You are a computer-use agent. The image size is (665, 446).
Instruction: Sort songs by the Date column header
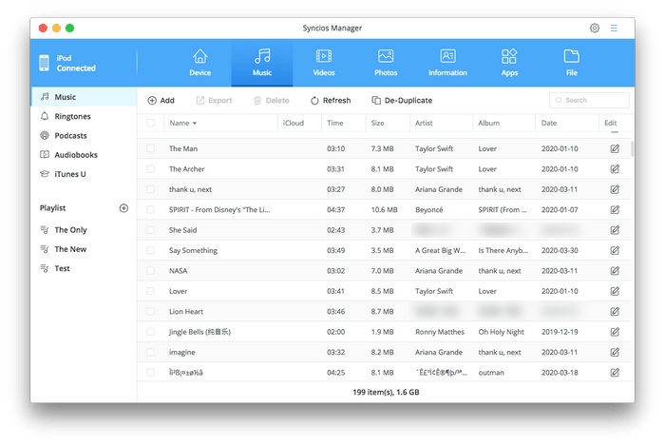pos(549,123)
